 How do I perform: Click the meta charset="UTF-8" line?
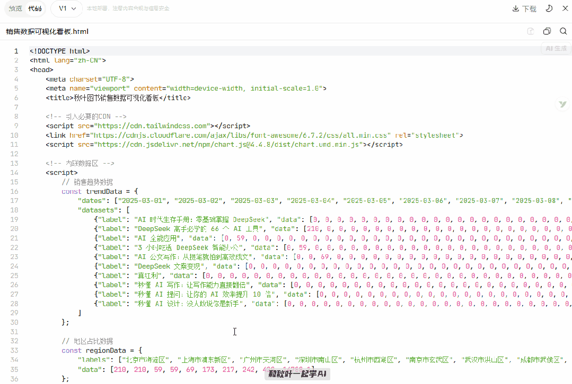pyautogui.click(x=90, y=79)
